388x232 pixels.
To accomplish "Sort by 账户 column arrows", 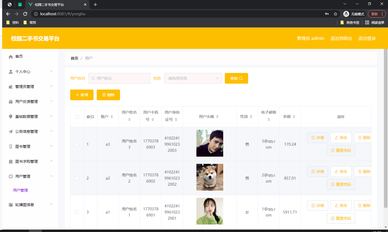I will tap(112, 117).
